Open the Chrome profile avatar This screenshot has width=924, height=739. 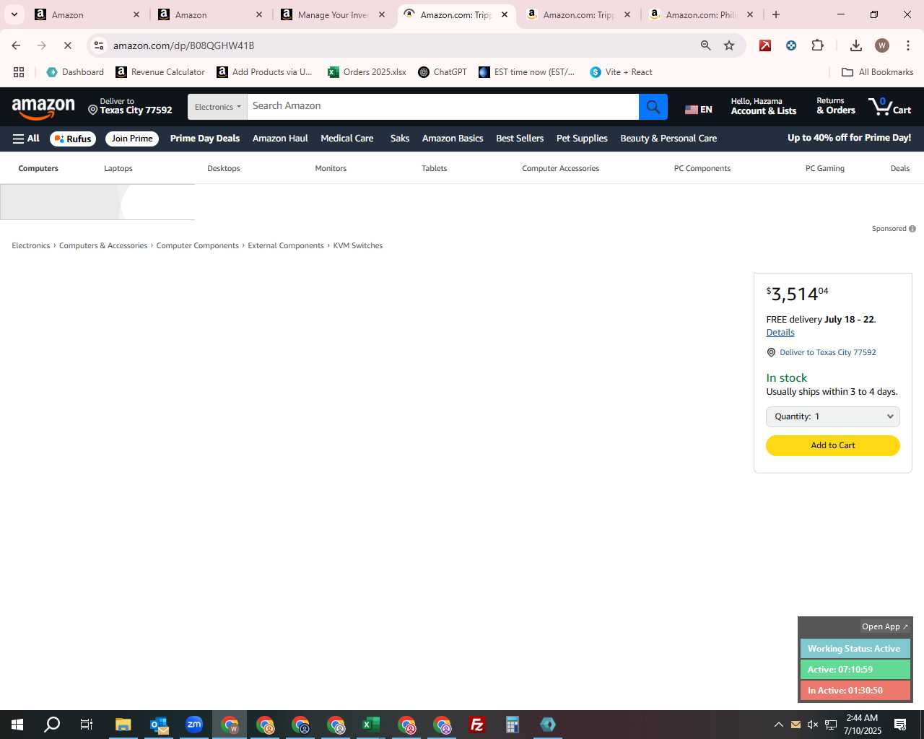(882, 45)
